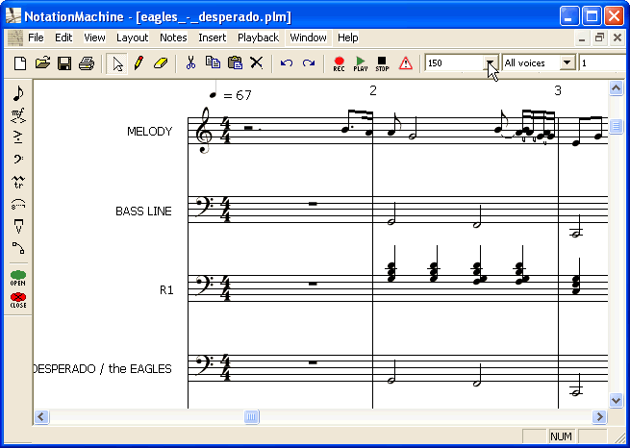The image size is (630, 448).
Task: Click the NUM status bar indicator
Action: [561, 436]
